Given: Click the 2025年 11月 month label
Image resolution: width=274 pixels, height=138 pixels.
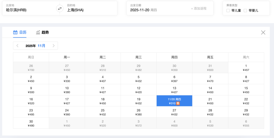Looking at the screenshot, I should pos(35,46).
